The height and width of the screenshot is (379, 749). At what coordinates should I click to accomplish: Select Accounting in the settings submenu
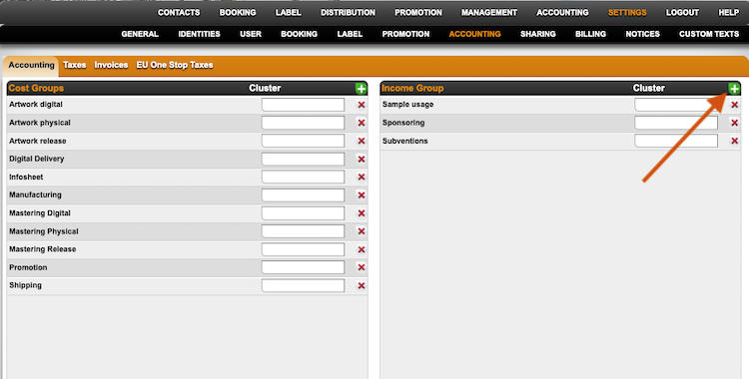(x=474, y=34)
